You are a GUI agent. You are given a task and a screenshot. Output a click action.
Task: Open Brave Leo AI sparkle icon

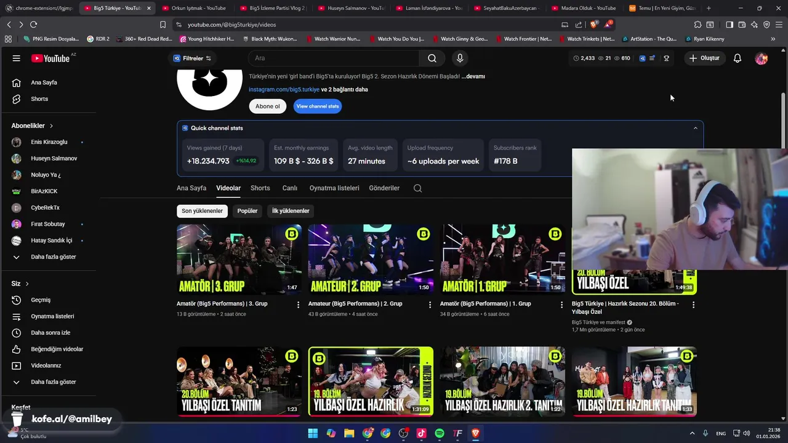click(x=754, y=25)
